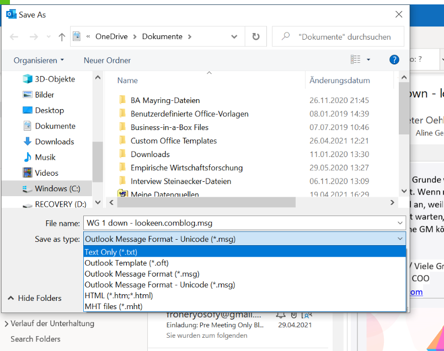444x351 pixels.
Task: Select HTML (*.htm;*.html) option
Action: click(x=118, y=295)
